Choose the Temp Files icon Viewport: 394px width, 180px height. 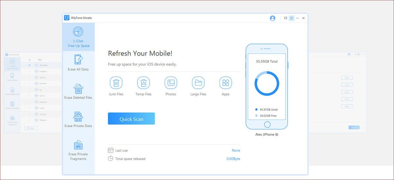click(x=143, y=83)
